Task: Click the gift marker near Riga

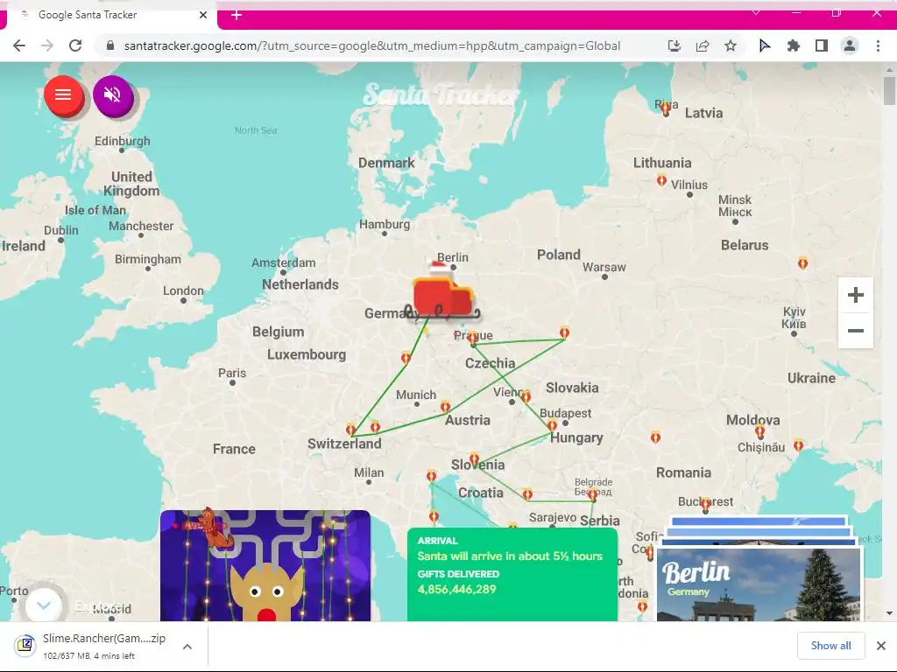Action: pos(666,108)
